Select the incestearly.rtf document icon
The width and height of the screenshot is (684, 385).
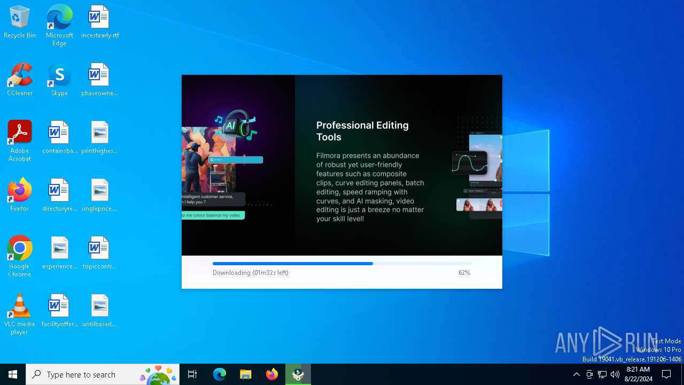(100, 22)
